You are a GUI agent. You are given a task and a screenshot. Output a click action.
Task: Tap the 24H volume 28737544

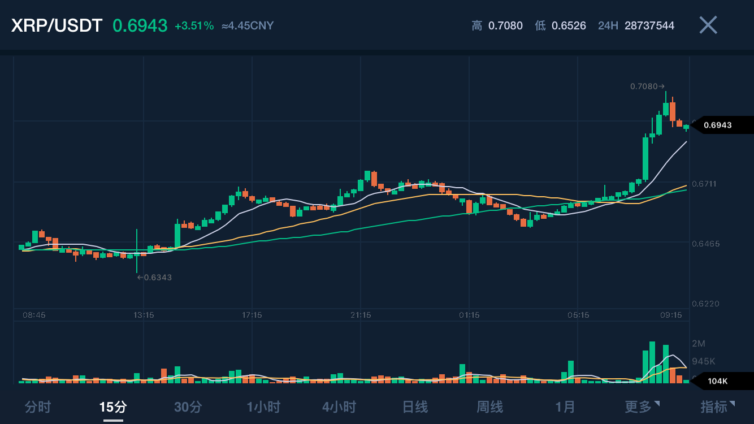click(x=636, y=26)
